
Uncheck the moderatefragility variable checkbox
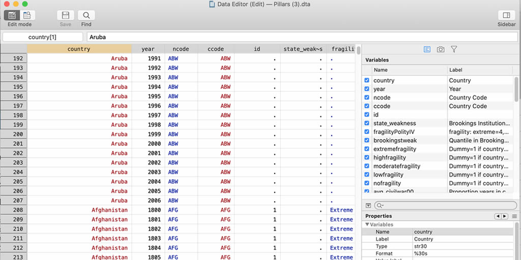point(367,166)
